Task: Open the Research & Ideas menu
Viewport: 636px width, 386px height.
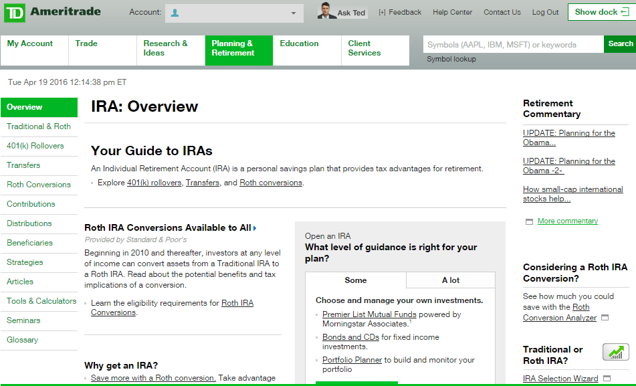Action: point(171,50)
